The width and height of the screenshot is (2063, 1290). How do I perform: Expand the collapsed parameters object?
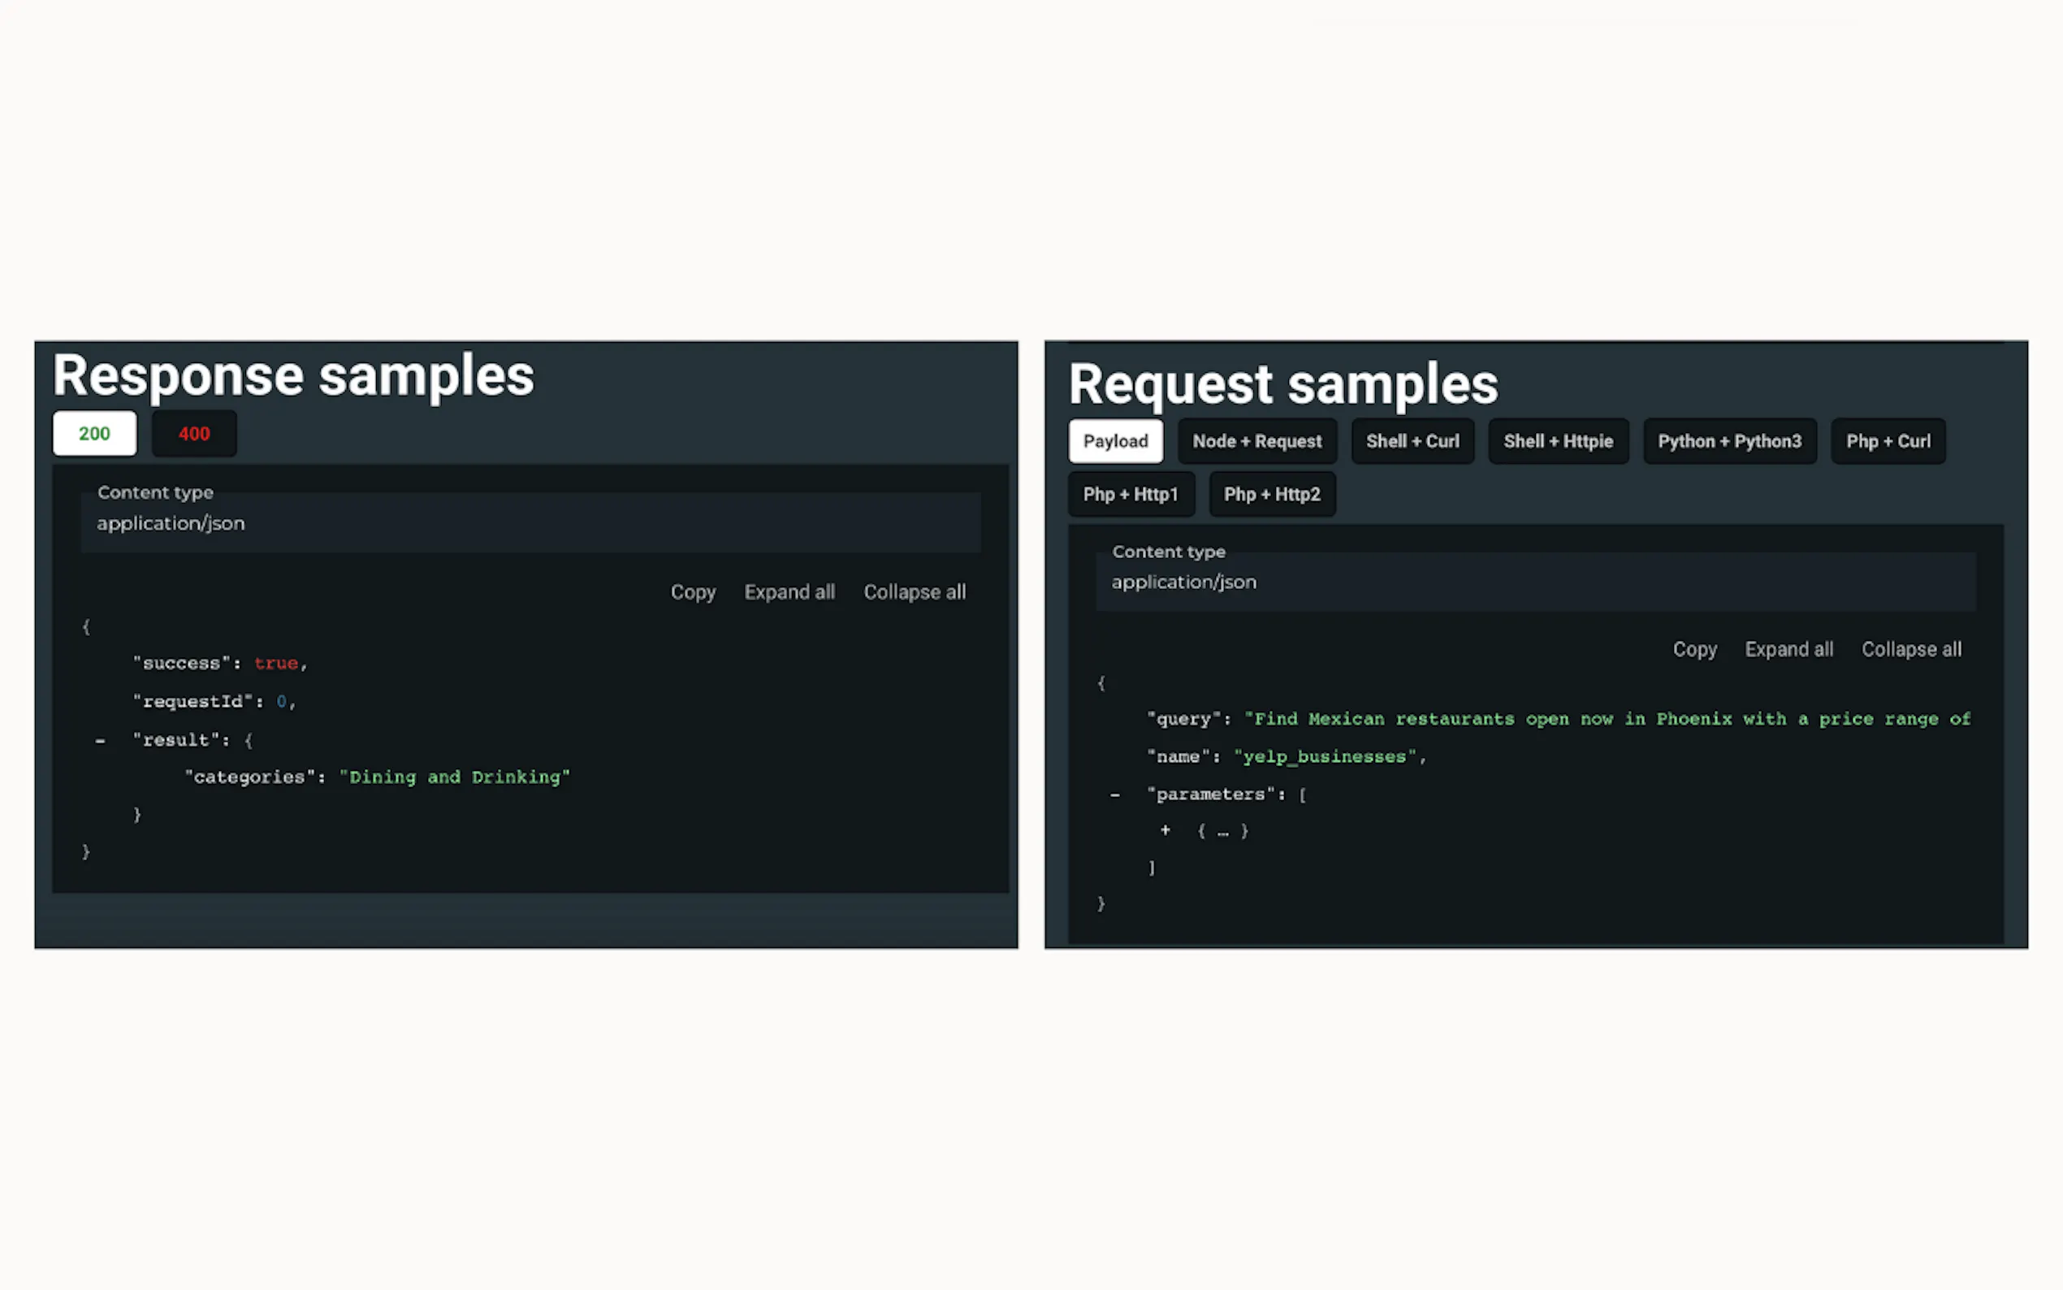[x=1165, y=830]
